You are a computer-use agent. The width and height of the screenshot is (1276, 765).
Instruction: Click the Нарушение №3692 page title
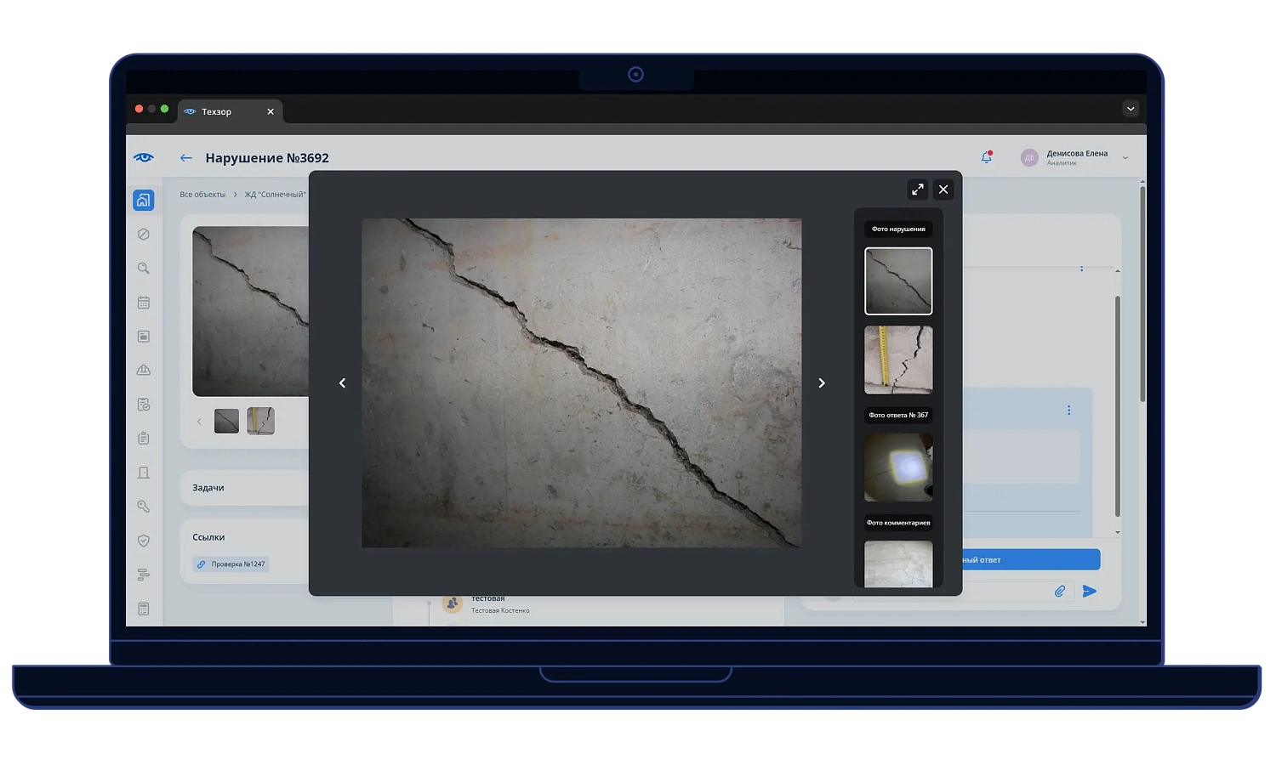(x=267, y=158)
